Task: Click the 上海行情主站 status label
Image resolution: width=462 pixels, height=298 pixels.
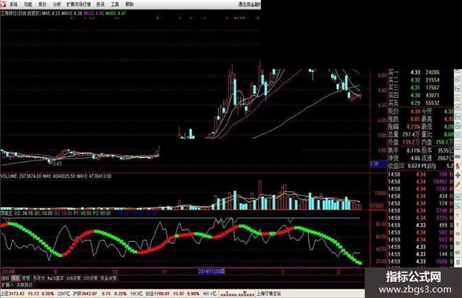Action: pos(269,294)
